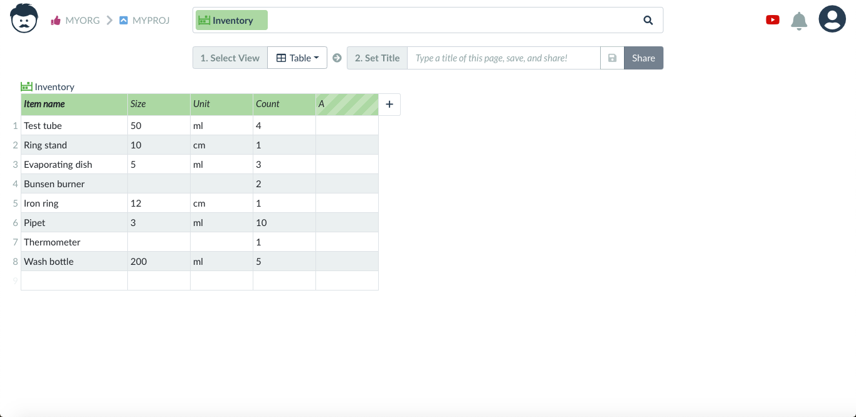856x417 pixels.
Task: Click the arrow icon between steps
Action: coord(337,58)
